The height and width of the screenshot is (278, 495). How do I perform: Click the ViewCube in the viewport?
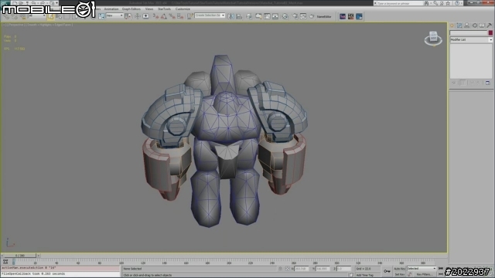433,38
